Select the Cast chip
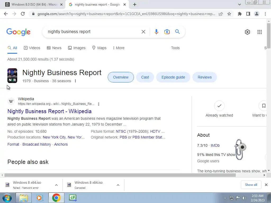 [145, 77]
